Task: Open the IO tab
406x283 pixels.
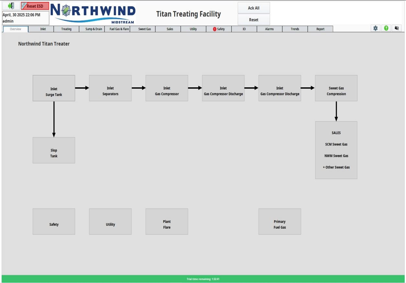Action: pyautogui.click(x=244, y=29)
